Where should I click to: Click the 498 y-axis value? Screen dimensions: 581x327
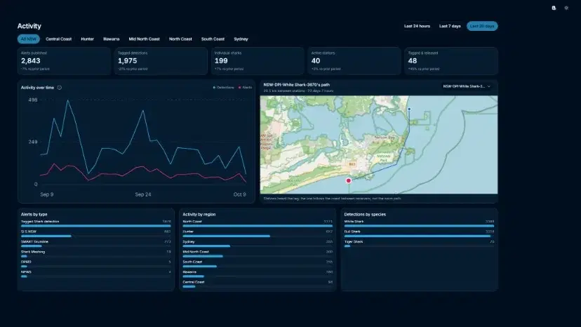click(33, 100)
